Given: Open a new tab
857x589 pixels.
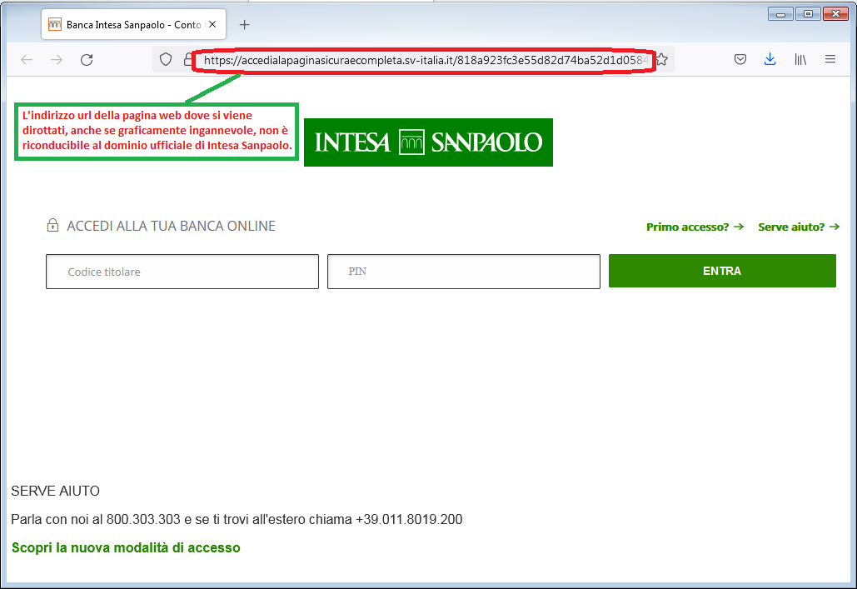Looking at the screenshot, I should coord(244,25).
